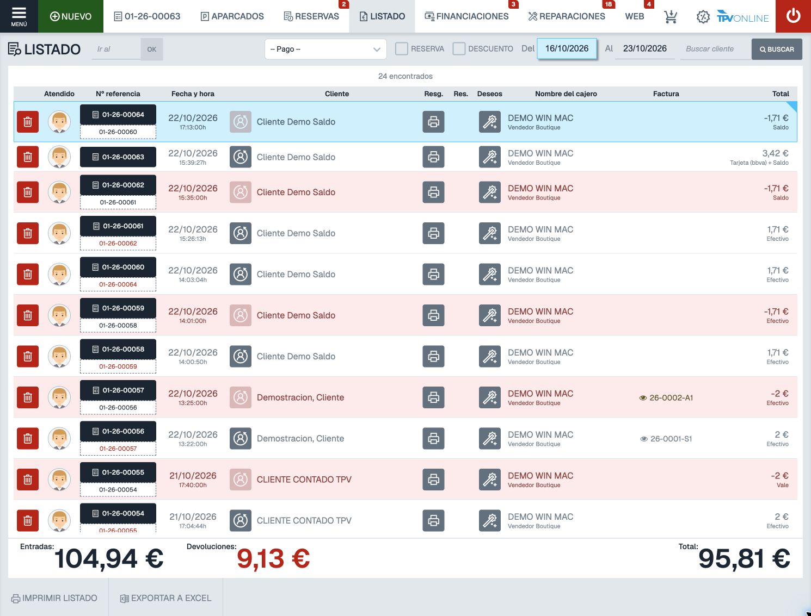
Task: View invoice 26-0001-S1 eye icon
Action: (x=644, y=439)
